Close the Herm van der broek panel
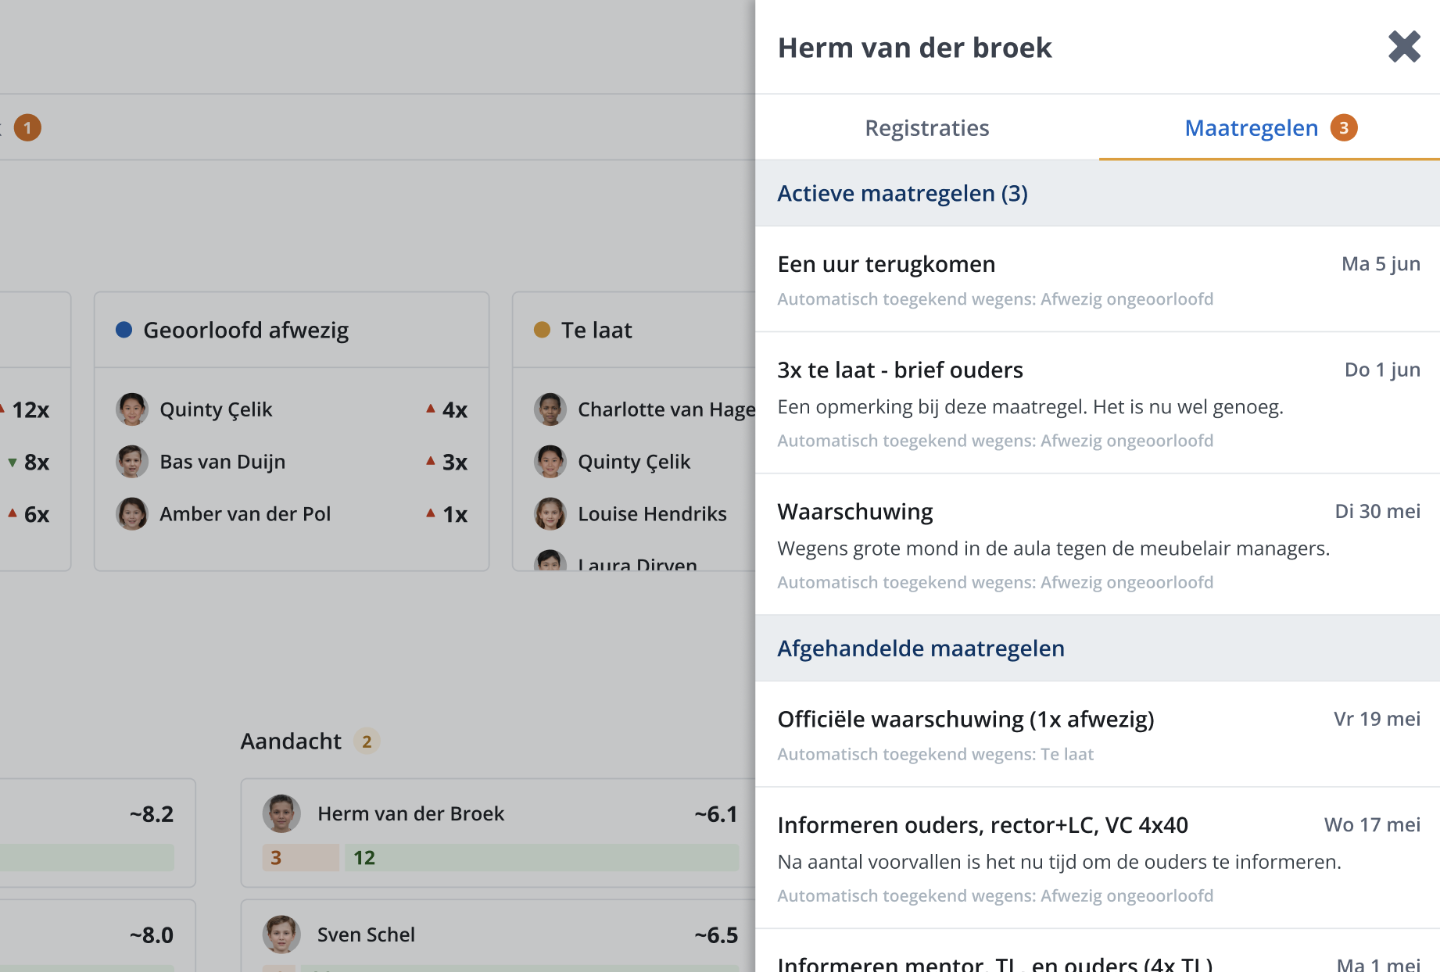1440x972 pixels. (x=1404, y=47)
